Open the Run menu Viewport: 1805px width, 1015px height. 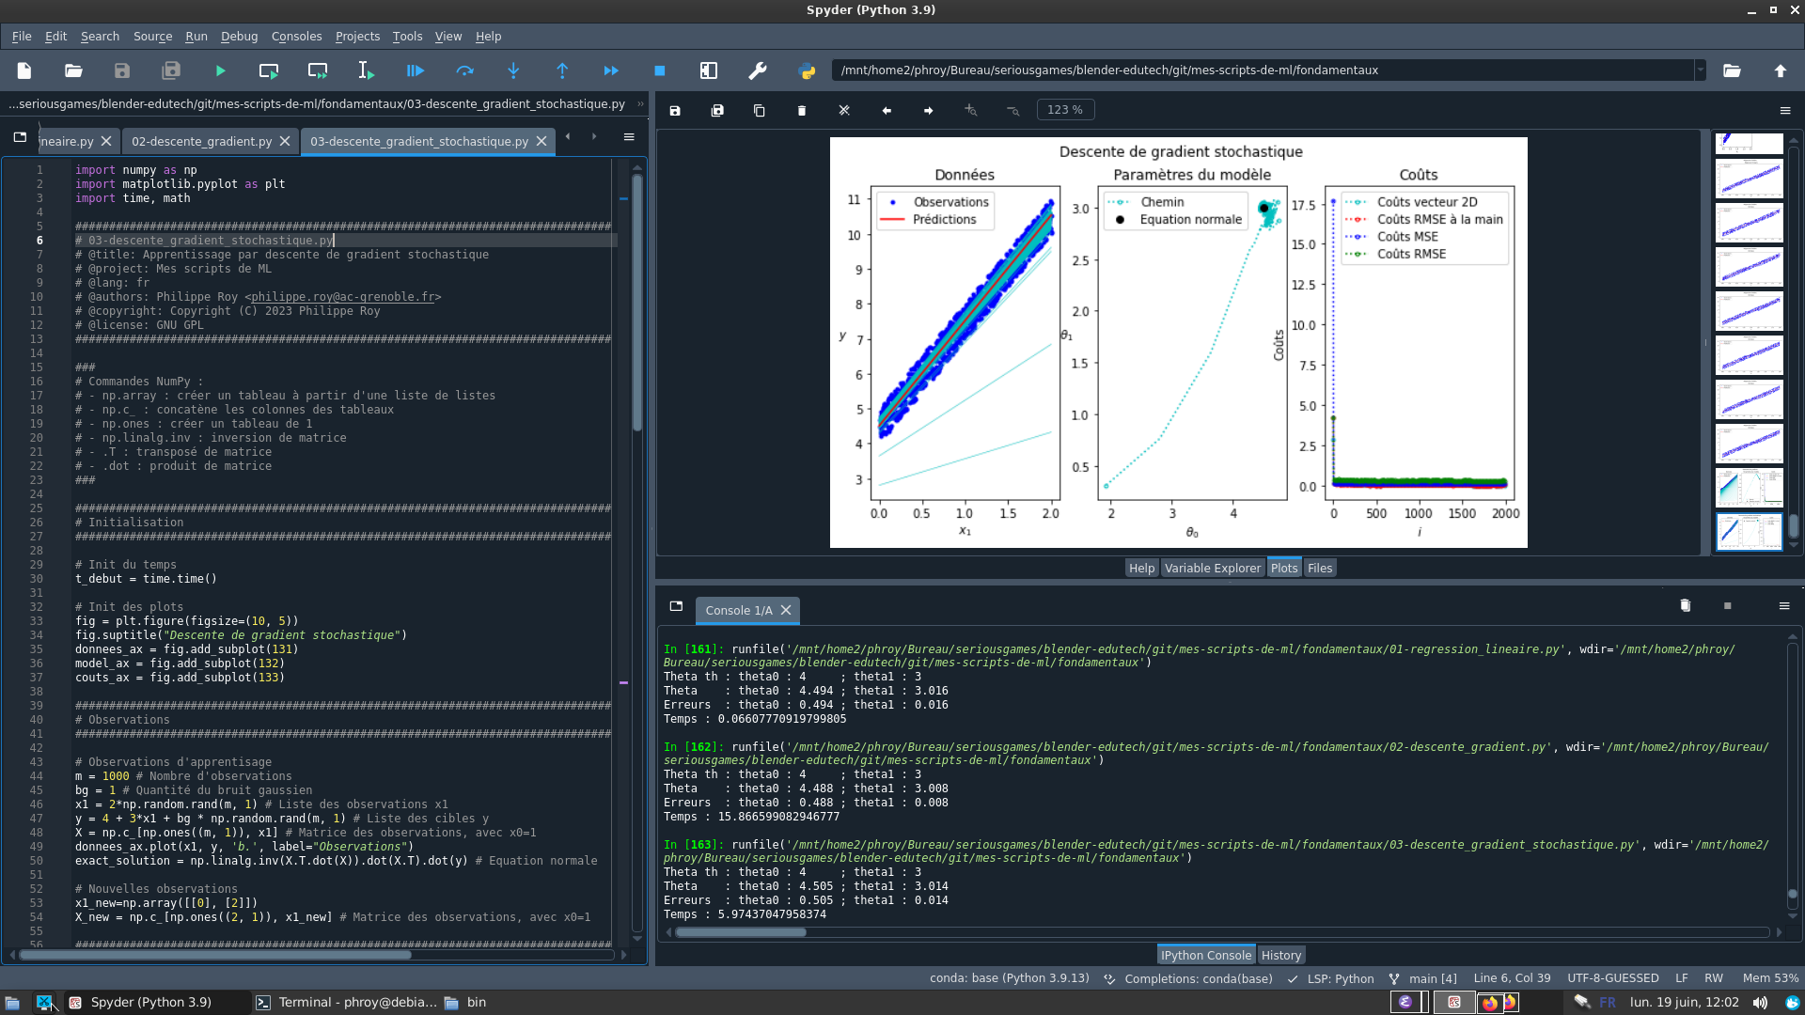click(196, 36)
